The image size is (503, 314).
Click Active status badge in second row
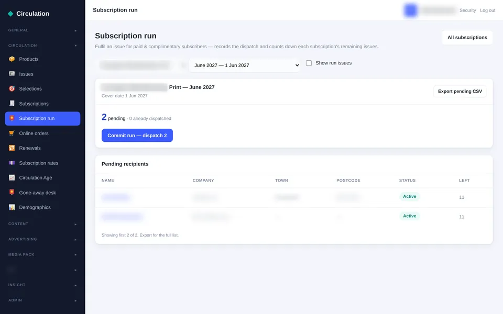[409, 216]
